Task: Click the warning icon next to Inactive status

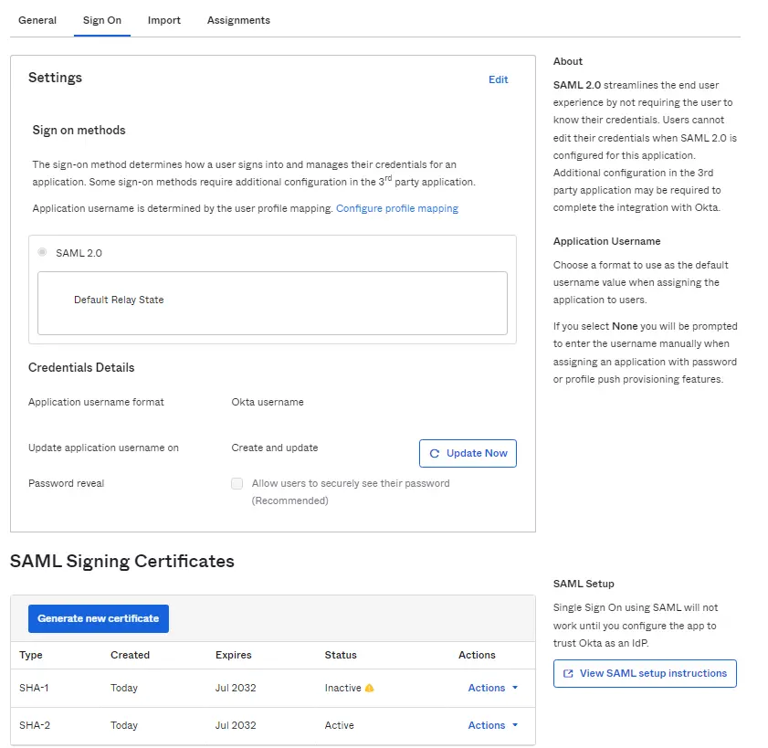Action: (x=370, y=688)
